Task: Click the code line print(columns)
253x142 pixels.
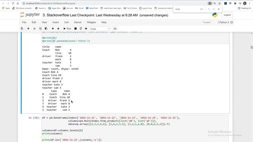Action: [52, 134]
